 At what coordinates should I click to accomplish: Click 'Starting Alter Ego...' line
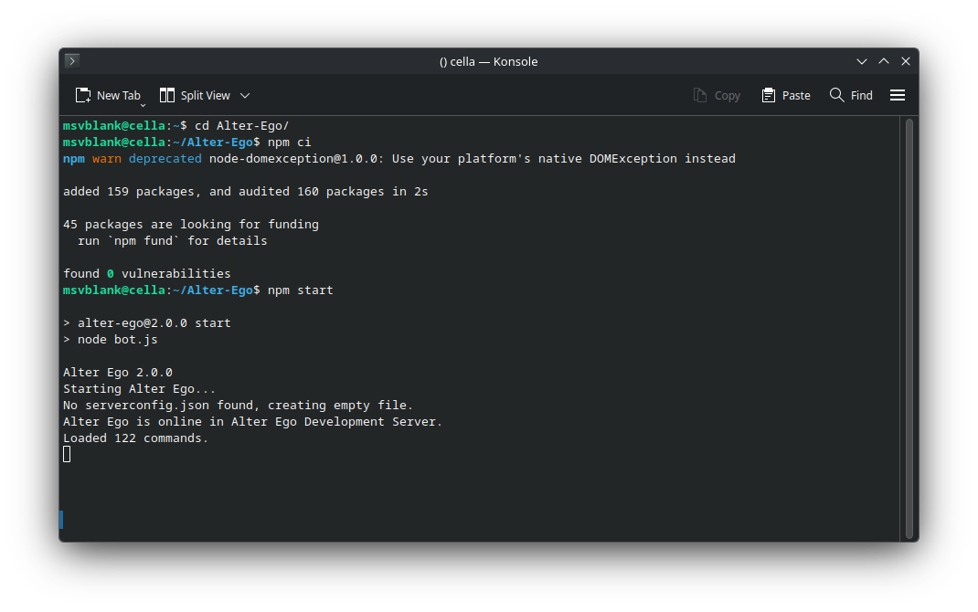point(139,389)
